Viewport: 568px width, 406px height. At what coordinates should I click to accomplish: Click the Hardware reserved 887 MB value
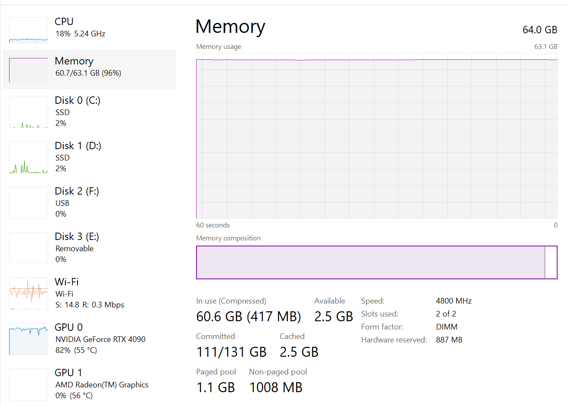click(449, 340)
